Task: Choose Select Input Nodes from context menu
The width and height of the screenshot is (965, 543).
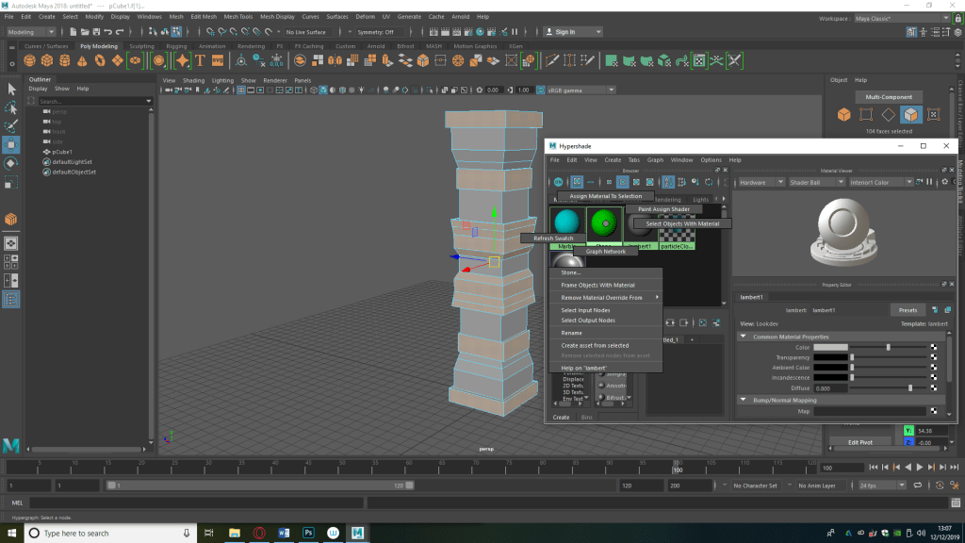Action: [x=585, y=310]
